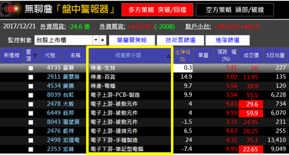Click the 13,410 volume value

pos(277,140)
